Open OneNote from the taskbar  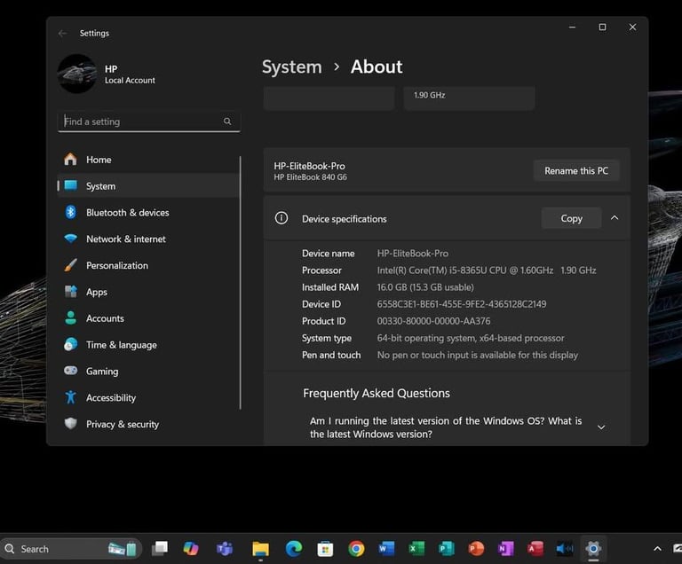pyautogui.click(x=506, y=548)
